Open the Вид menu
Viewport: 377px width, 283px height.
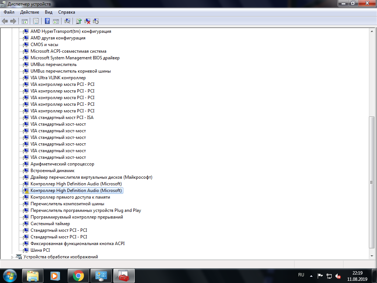(49, 12)
